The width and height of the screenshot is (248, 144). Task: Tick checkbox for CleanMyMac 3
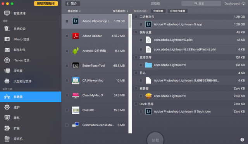pos(67,95)
